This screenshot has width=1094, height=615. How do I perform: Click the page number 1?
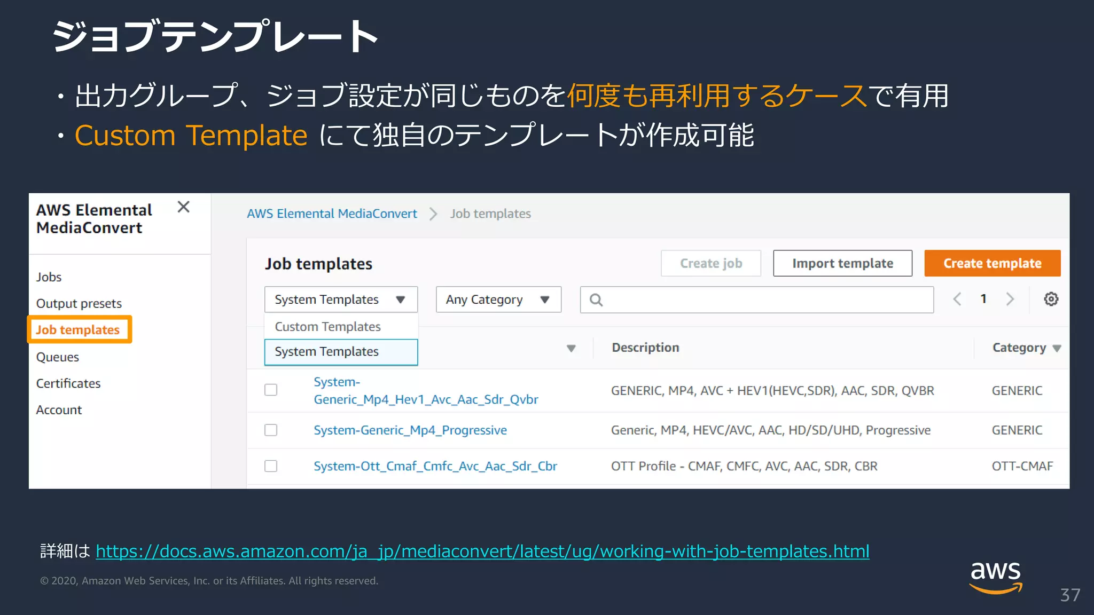click(983, 299)
